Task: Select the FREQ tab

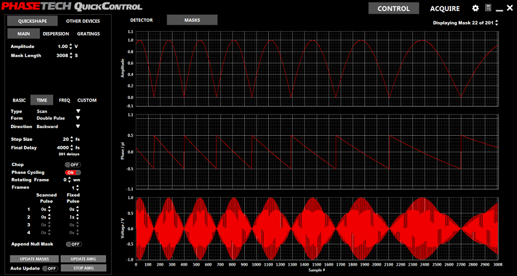Action: (65, 100)
